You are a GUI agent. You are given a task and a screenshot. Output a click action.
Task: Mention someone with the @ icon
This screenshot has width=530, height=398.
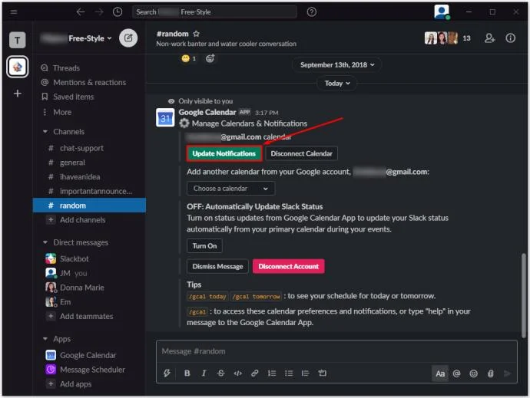[457, 373]
